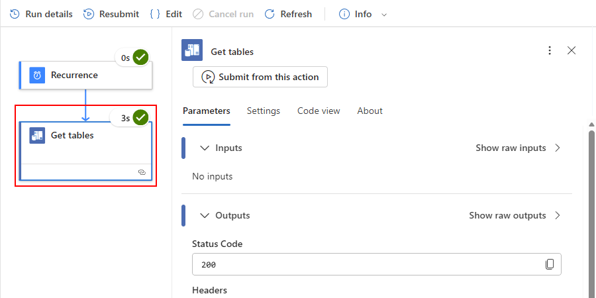
Task: Copy the Status Code value
Action: (550, 264)
